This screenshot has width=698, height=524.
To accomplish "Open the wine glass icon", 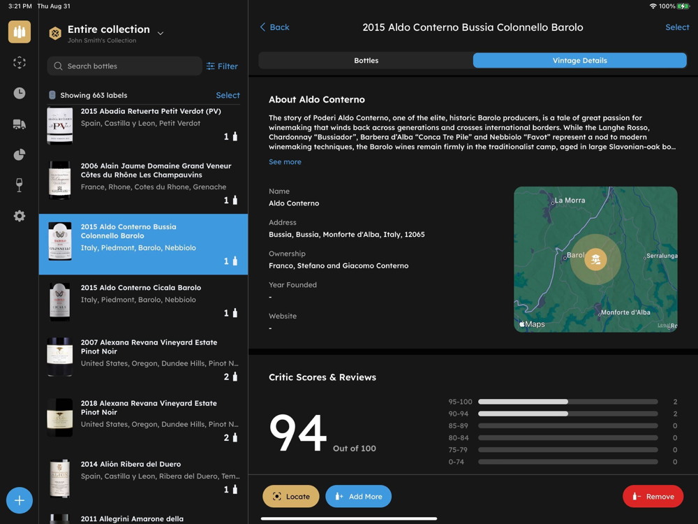I will (x=19, y=185).
